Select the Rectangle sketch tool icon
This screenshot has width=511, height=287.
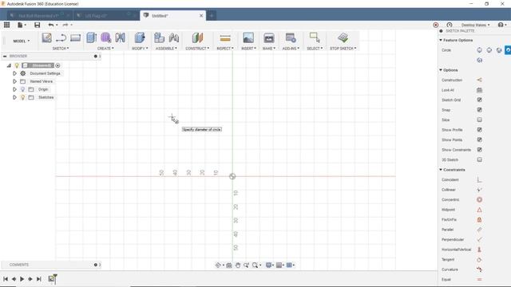[x=75, y=37]
